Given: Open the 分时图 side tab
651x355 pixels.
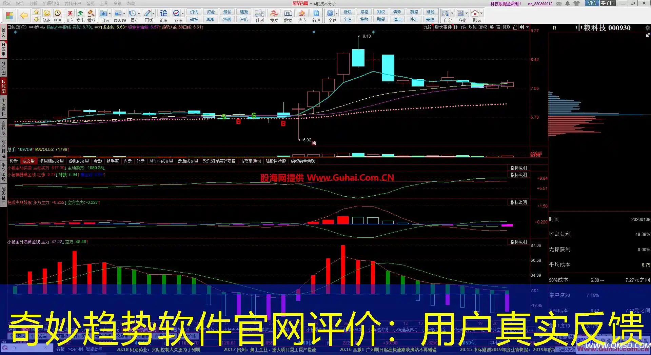Looking at the screenshot, I should click(x=3, y=68).
